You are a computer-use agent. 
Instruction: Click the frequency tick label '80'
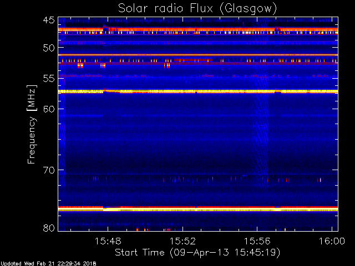pyautogui.click(x=49, y=228)
